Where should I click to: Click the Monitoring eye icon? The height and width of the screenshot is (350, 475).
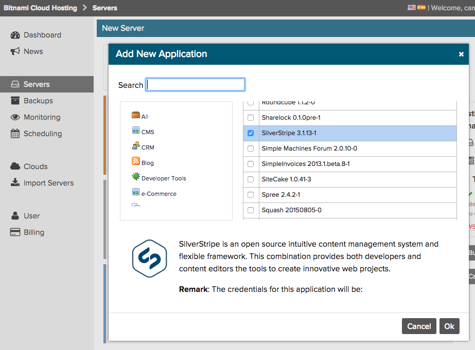click(x=15, y=117)
